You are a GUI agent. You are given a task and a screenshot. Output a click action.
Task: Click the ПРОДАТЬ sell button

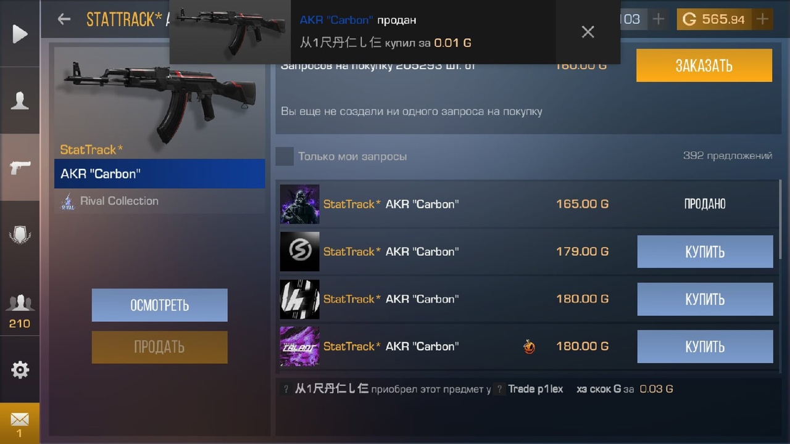tap(160, 347)
